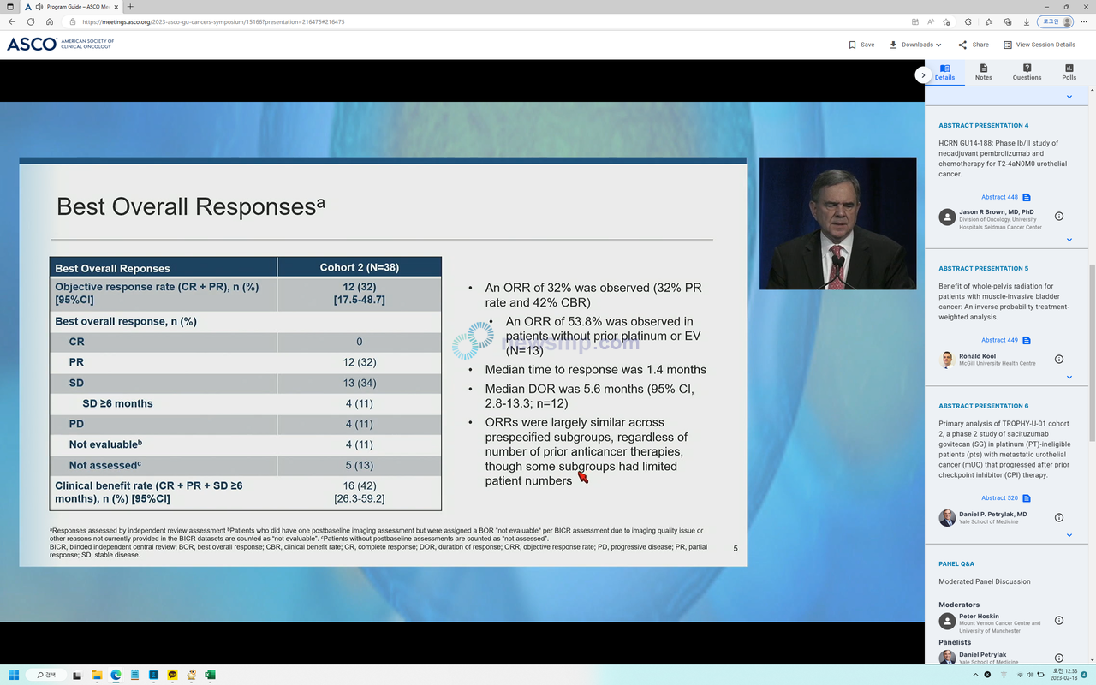Switch to the Notes tab
This screenshot has width=1096, height=685.
click(984, 72)
